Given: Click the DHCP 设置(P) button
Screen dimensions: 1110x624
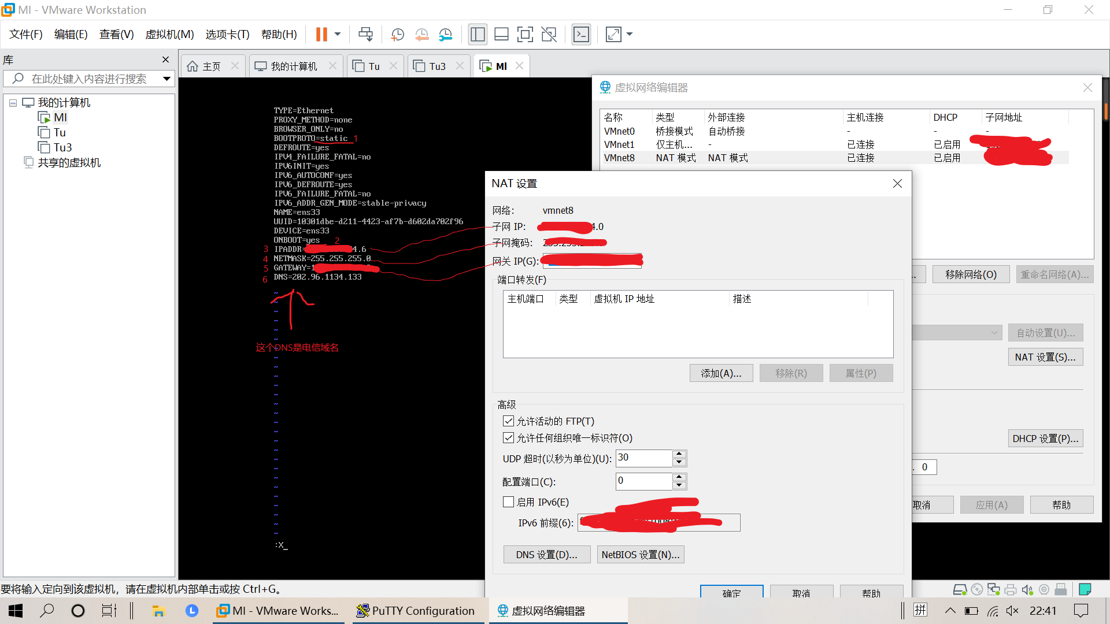Looking at the screenshot, I should [x=1045, y=439].
